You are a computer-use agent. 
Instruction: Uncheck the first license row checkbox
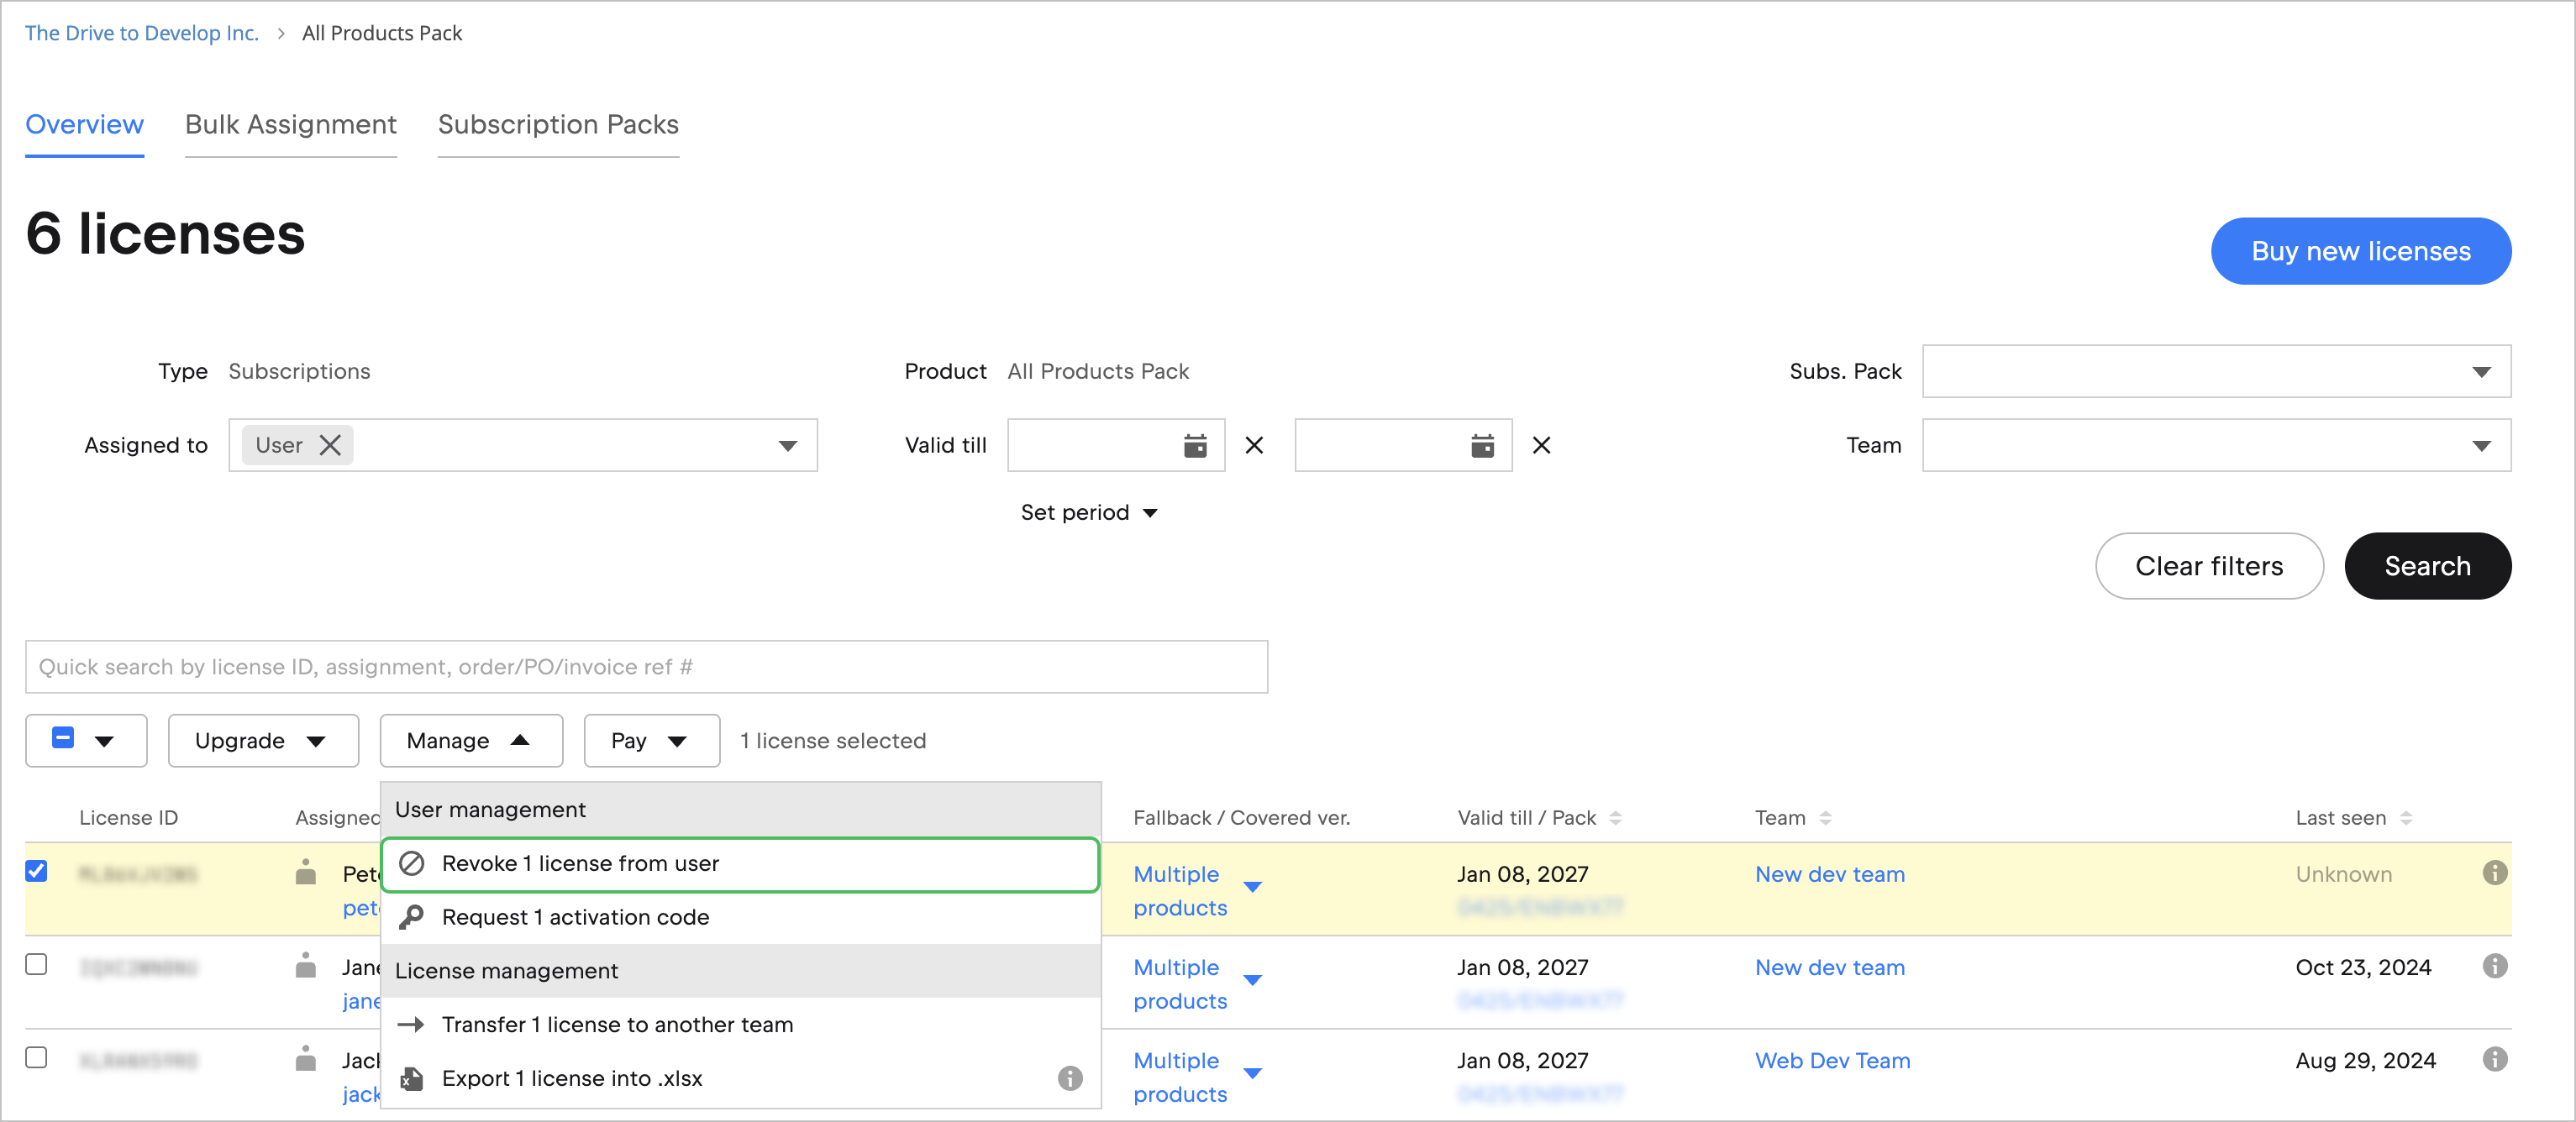pos(37,871)
